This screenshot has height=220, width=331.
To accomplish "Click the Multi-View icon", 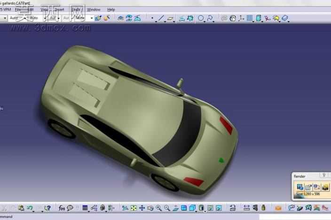I will pyautogui.click(x=184, y=208).
